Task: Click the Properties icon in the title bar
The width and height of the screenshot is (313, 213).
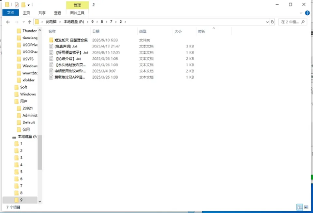Action: [17, 5]
